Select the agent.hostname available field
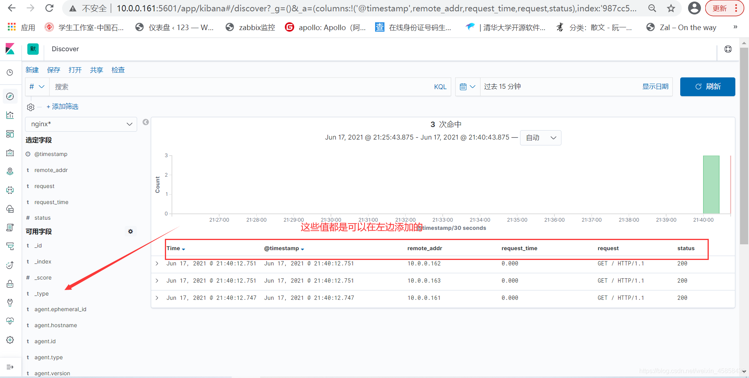The width and height of the screenshot is (749, 378). (56, 326)
